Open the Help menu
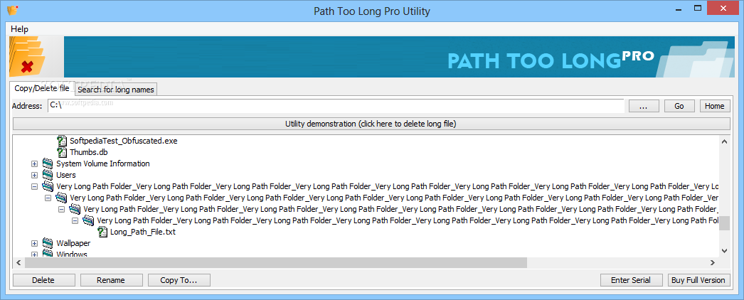 pos(19,29)
